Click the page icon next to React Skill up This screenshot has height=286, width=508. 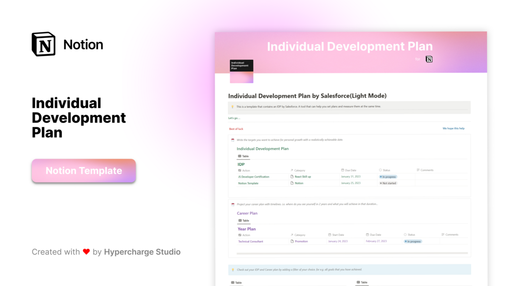pos(292,177)
